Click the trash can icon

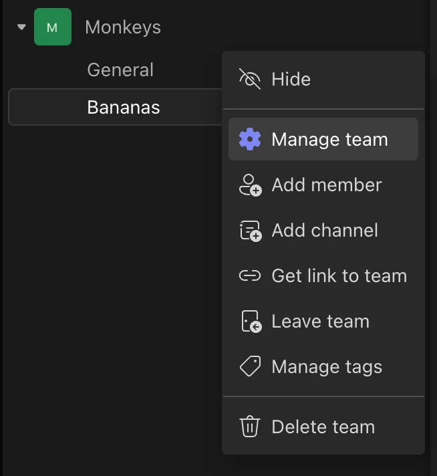(250, 427)
